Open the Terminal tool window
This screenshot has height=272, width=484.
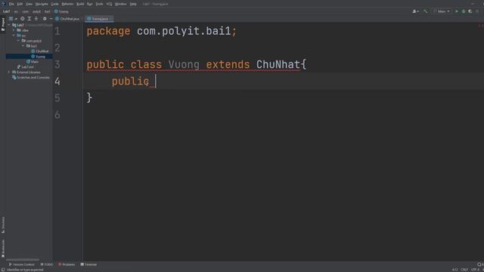tap(88, 264)
